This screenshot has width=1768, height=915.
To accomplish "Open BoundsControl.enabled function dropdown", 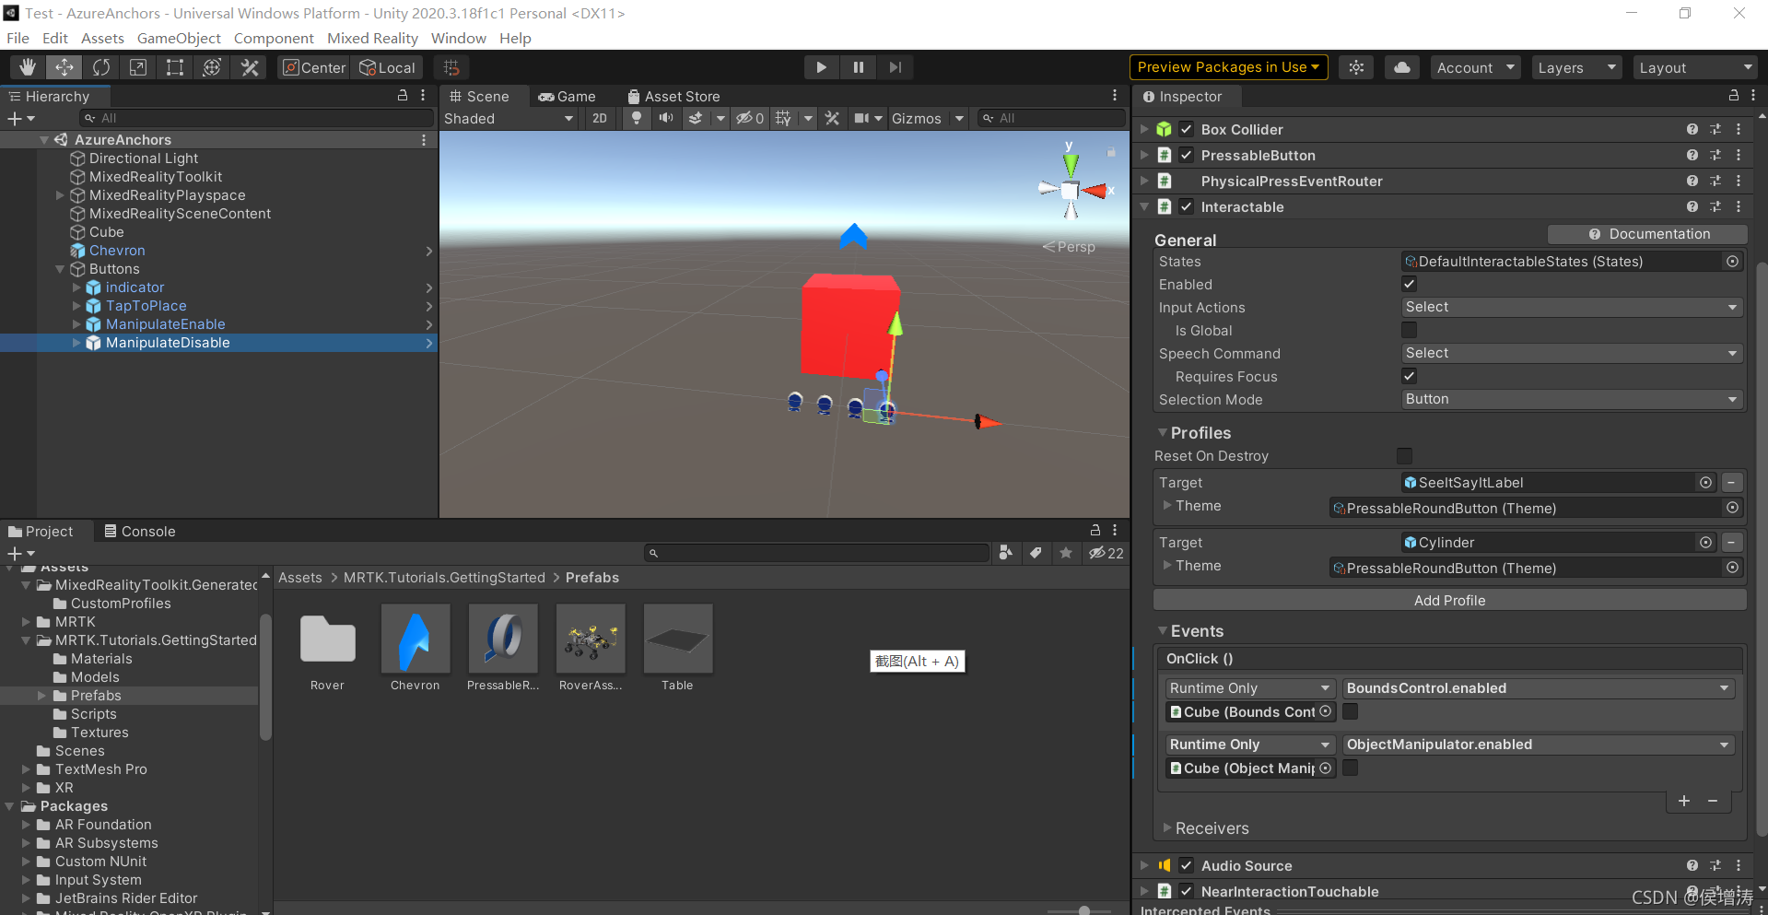I will (x=1538, y=688).
